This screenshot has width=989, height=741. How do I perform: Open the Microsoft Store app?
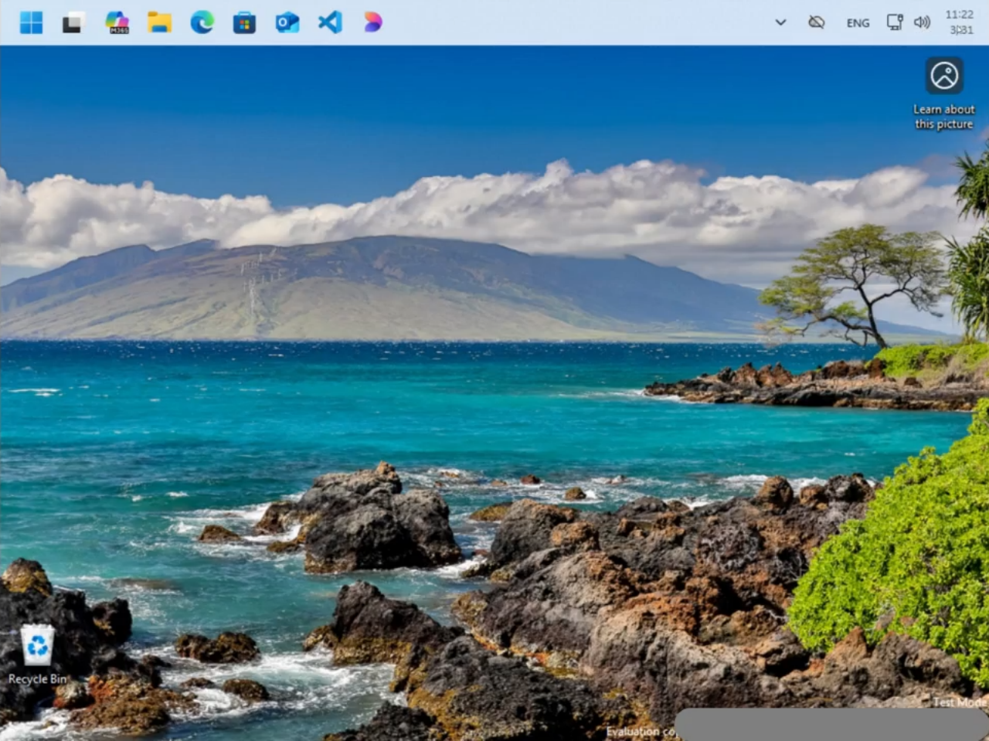point(244,22)
